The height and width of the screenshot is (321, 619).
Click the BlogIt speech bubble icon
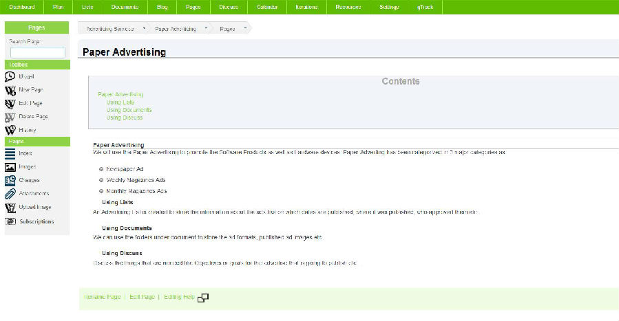click(x=10, y=76)
